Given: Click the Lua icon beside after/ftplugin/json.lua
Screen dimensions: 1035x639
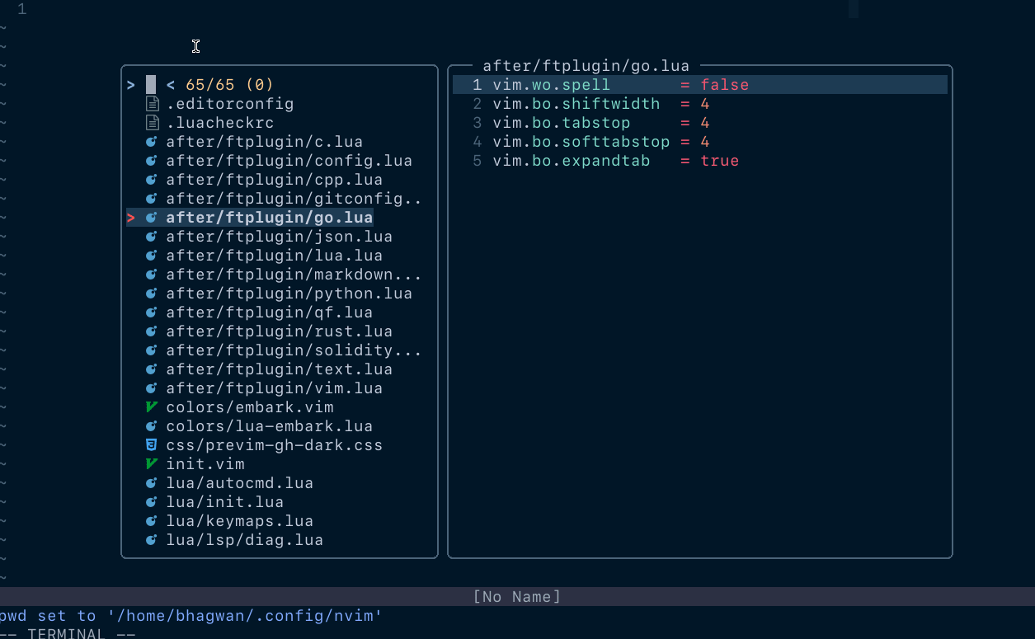Looking at the screenshot, I should click(152, 237).
